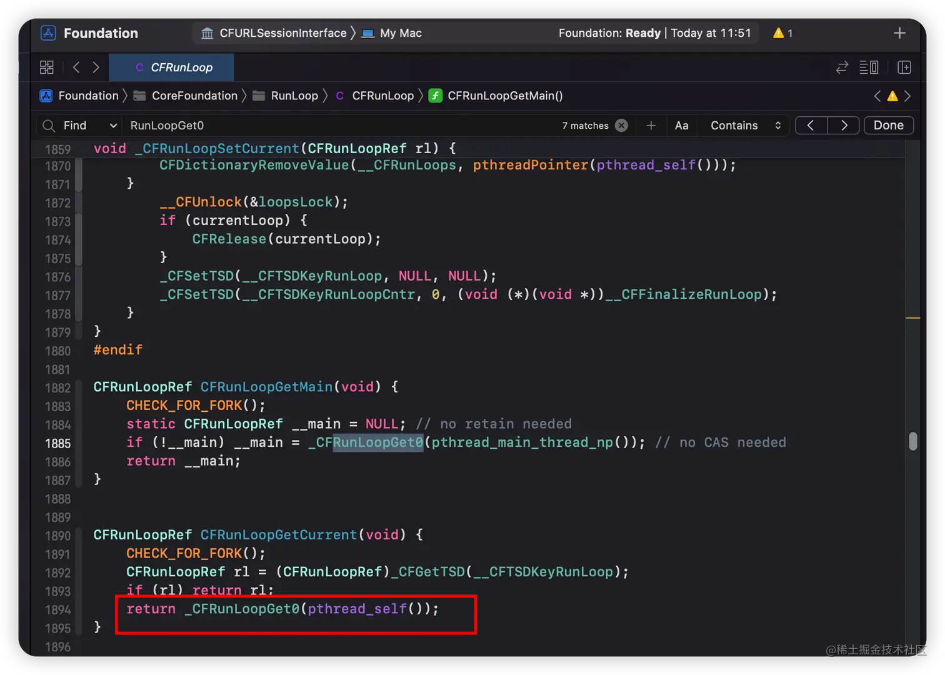Click the green function icon beside CFRunLoopGetMain()
Screen dimensions: 945x675
point(436,96)
